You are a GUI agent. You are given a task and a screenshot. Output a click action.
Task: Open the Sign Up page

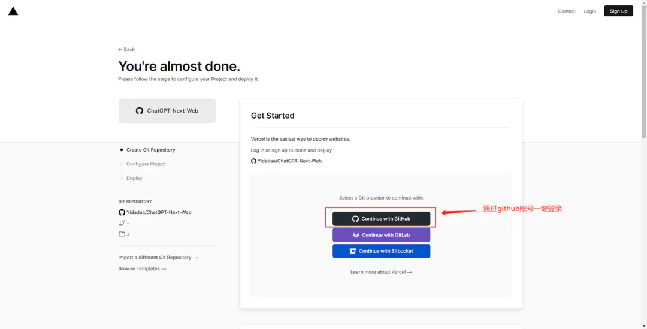click(618, 11)
